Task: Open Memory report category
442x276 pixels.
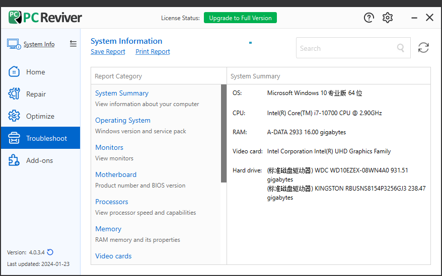Action: coord(108,229)
